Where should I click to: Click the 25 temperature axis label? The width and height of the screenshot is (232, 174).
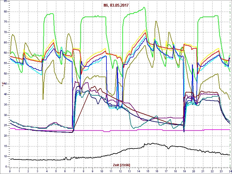coord(5,126)
